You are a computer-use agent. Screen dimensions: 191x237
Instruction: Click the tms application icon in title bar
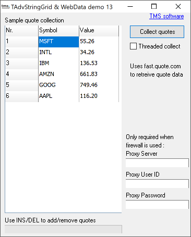(x=5, y=7)
